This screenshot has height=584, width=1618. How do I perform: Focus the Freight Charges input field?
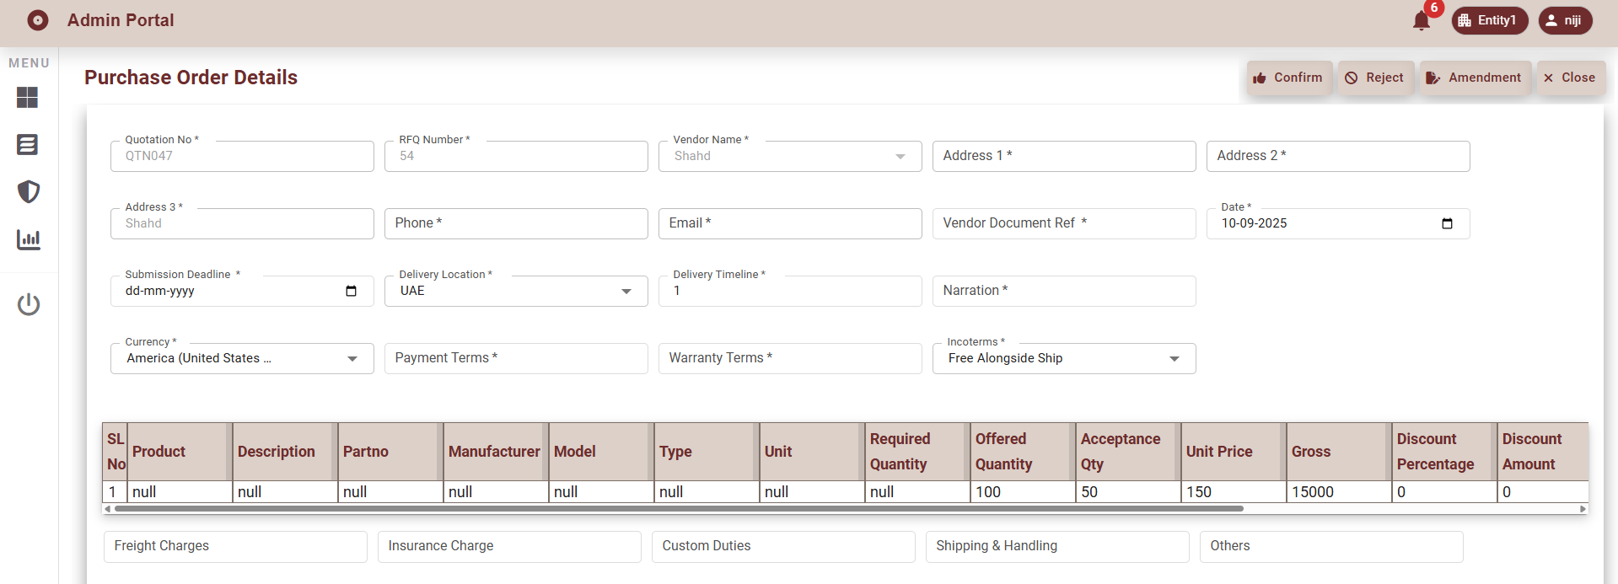235,546
